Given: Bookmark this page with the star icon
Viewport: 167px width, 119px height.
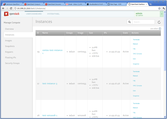Looking at the screenshot, I should (159, 8).
